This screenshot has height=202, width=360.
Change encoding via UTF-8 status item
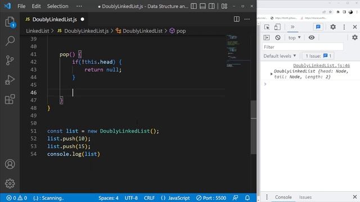click(131, 198)
